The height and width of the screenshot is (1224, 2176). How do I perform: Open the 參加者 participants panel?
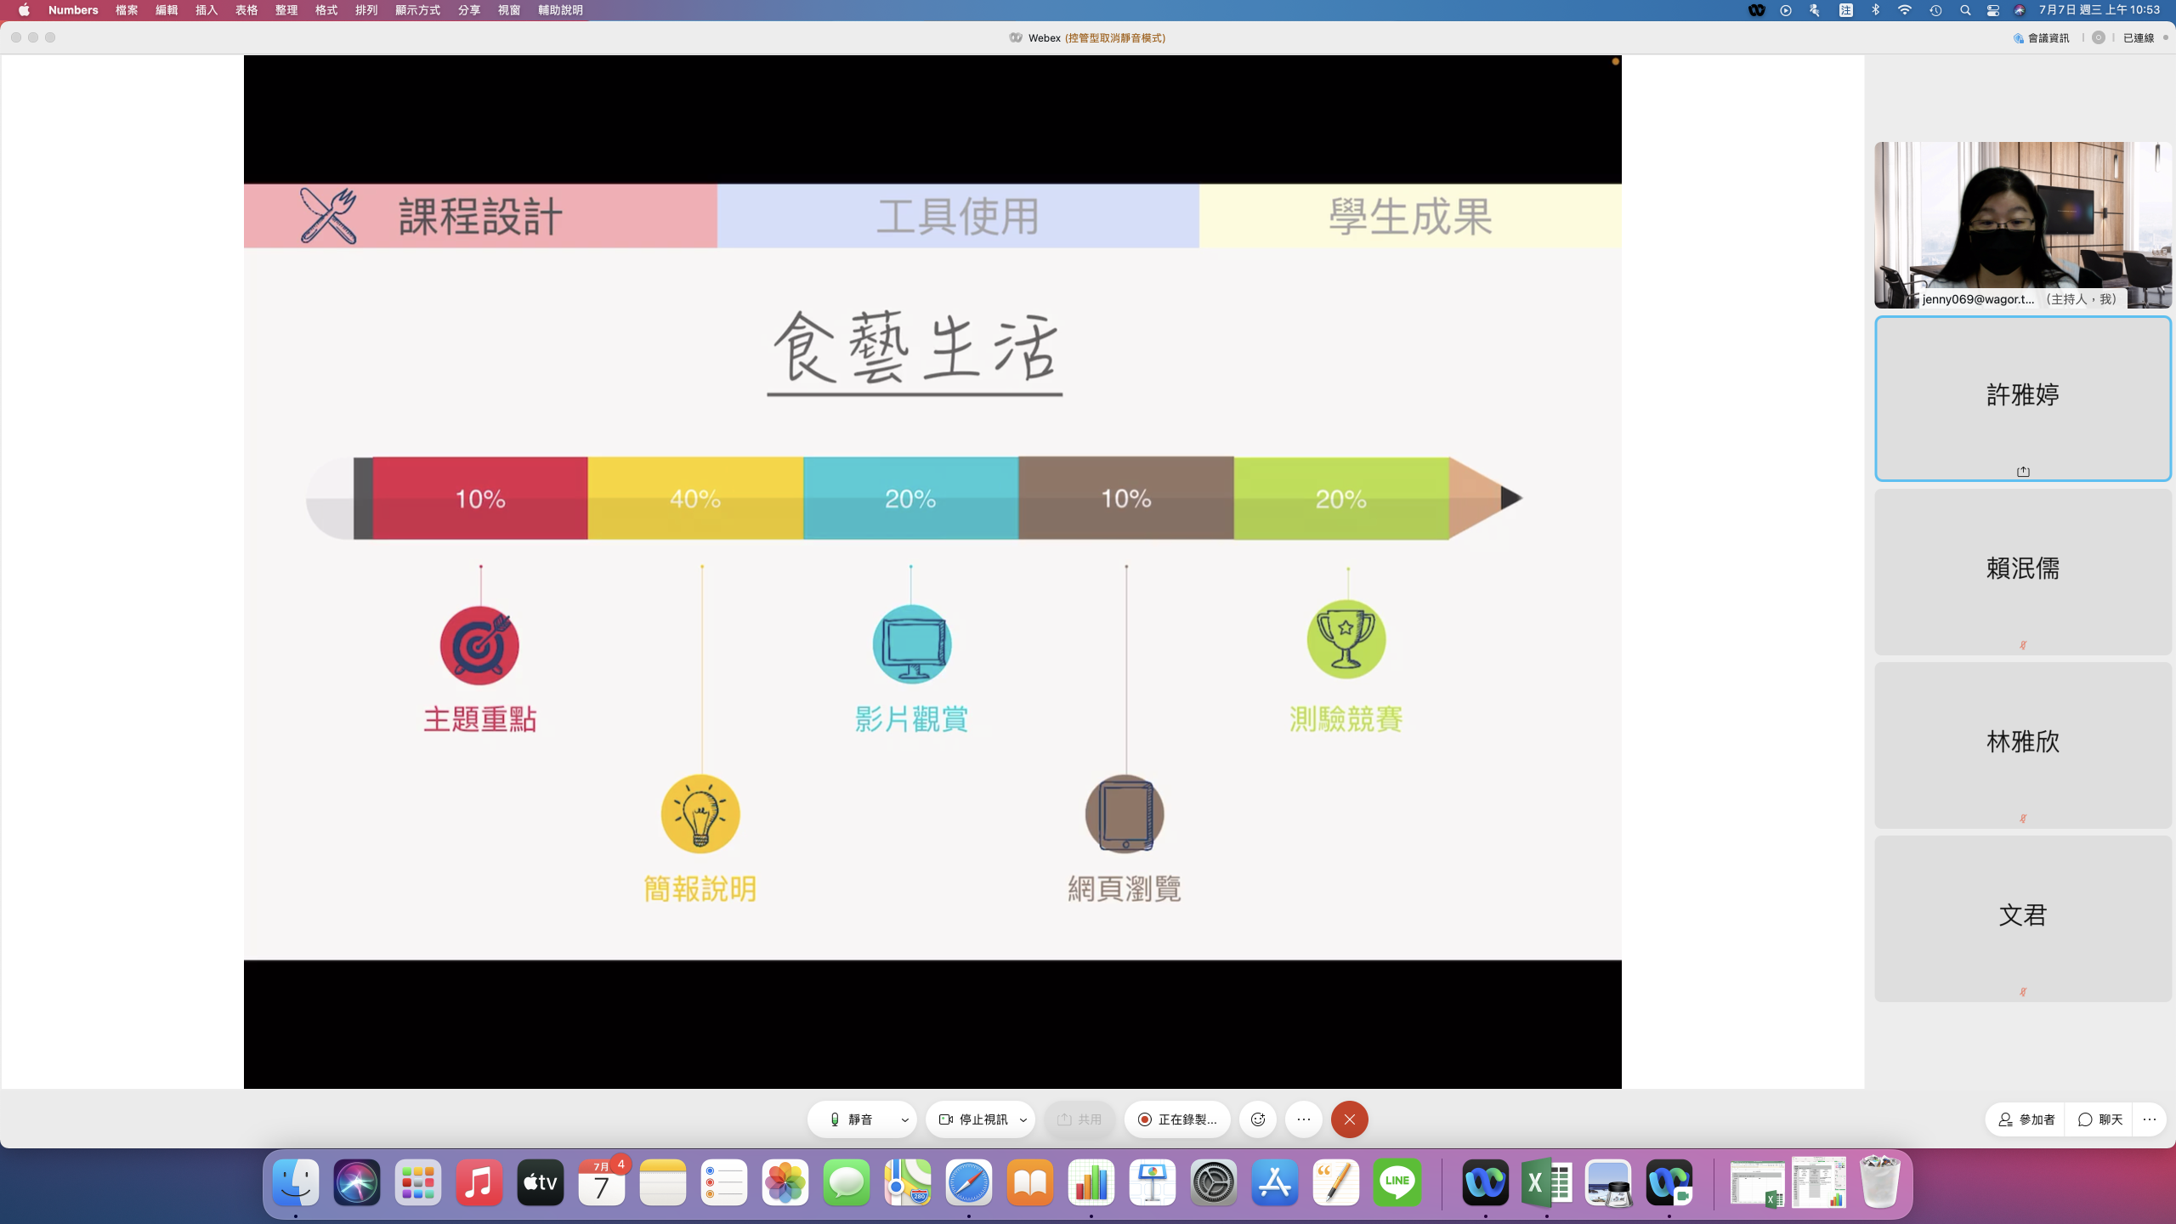pos(2026,1119)
